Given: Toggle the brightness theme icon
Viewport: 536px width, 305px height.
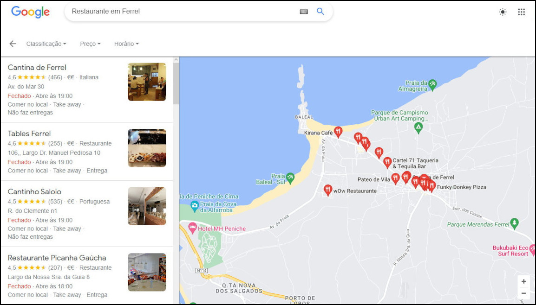Looking at the screenshot, I should point(503,12).
